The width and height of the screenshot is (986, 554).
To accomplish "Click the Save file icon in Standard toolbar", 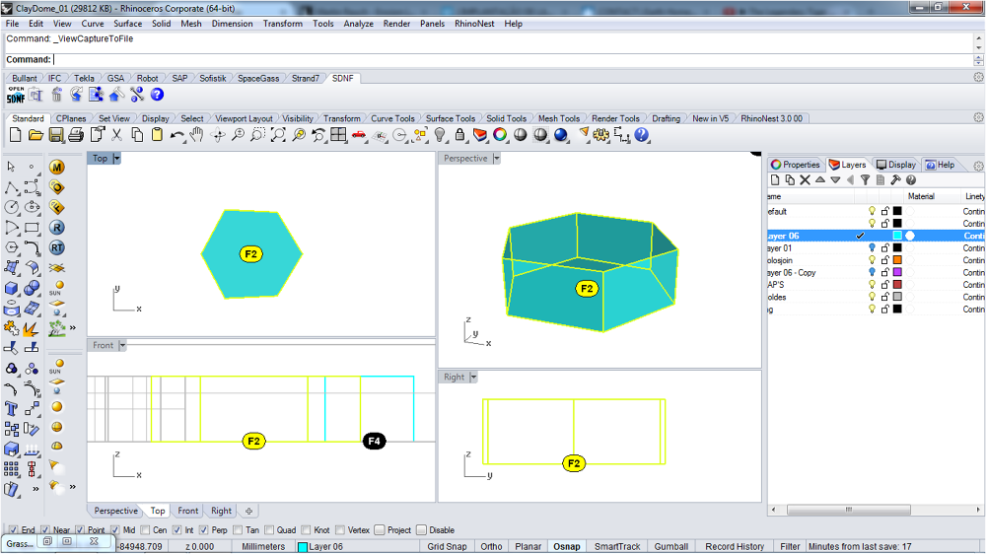I will coord(56,135).
